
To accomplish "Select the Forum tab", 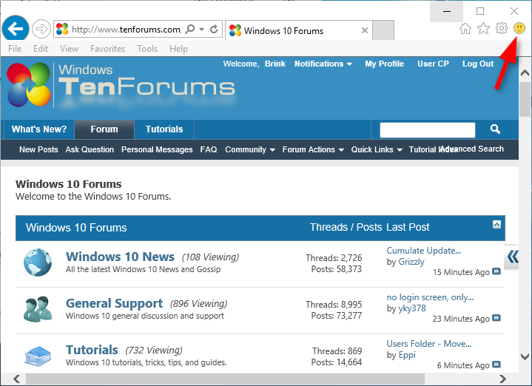I will pos(104,129).
